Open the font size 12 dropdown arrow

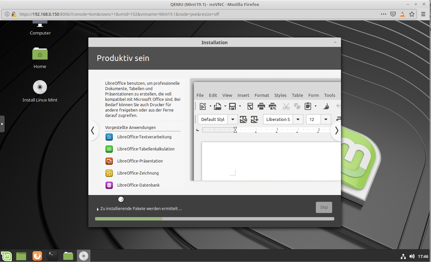(x=326, y=119)
